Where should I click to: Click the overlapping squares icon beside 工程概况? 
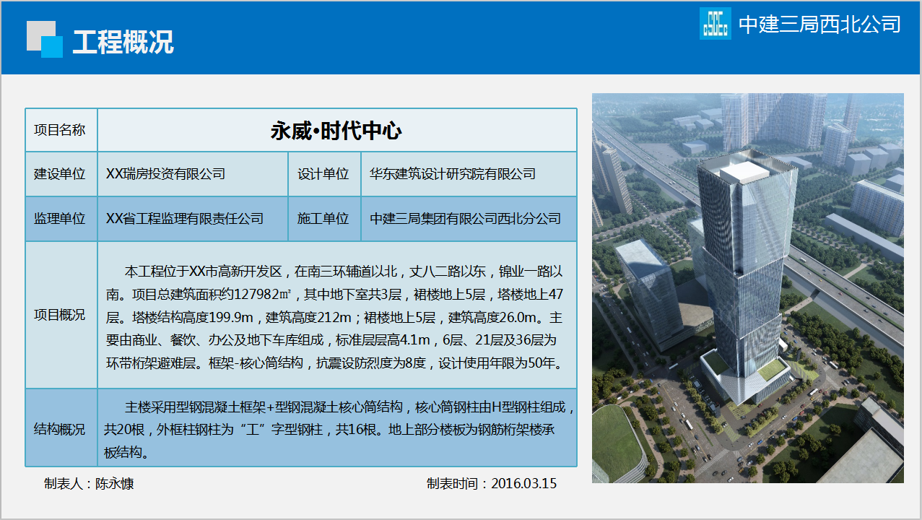point(45,39)
